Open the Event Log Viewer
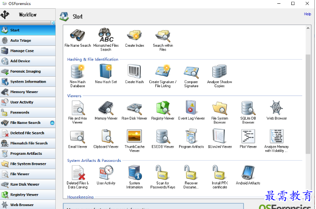The height and width of the screenshot is (209, 316). (x=191, y=108)
